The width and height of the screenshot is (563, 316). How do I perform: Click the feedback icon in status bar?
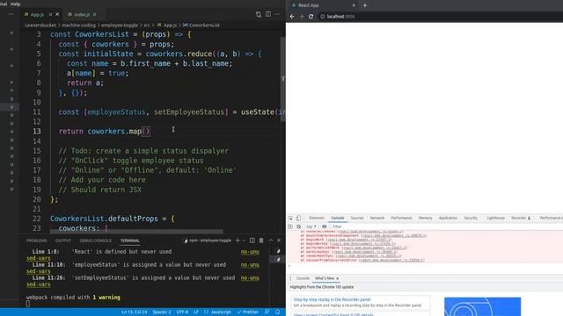coord(267,312)
